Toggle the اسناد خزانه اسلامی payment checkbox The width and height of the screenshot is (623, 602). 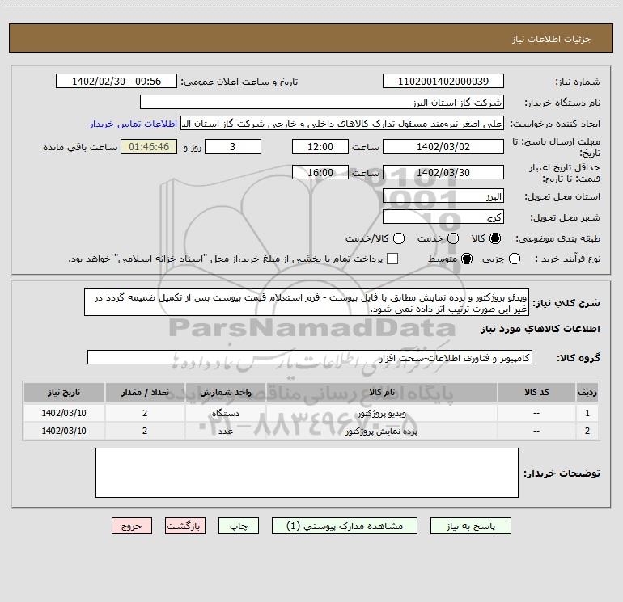tap(392, 259)
